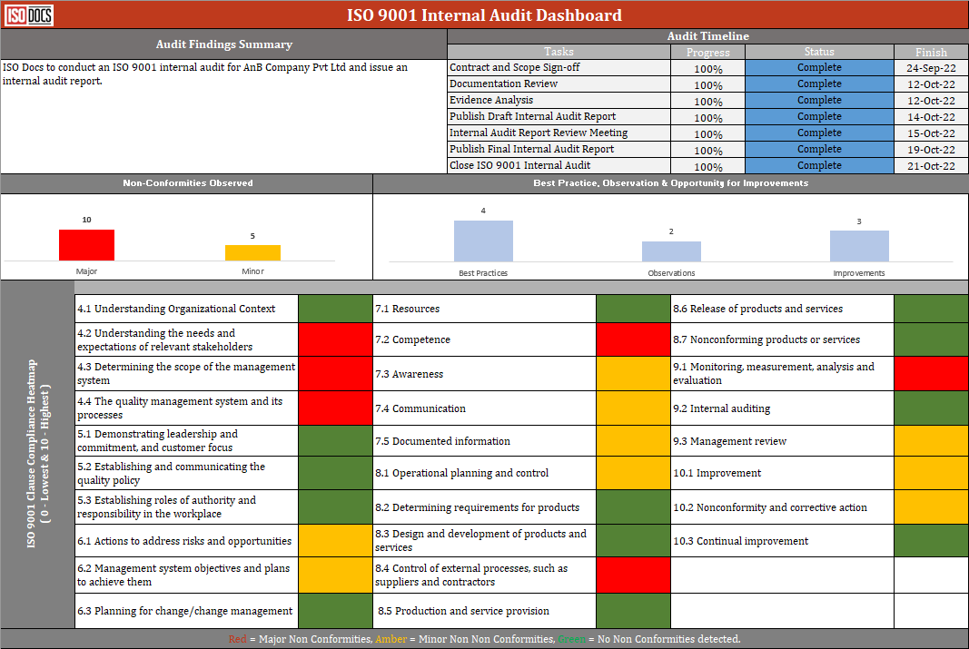Click the red swatch beside 8.4 Control of external processes

(x=633, y=575)
